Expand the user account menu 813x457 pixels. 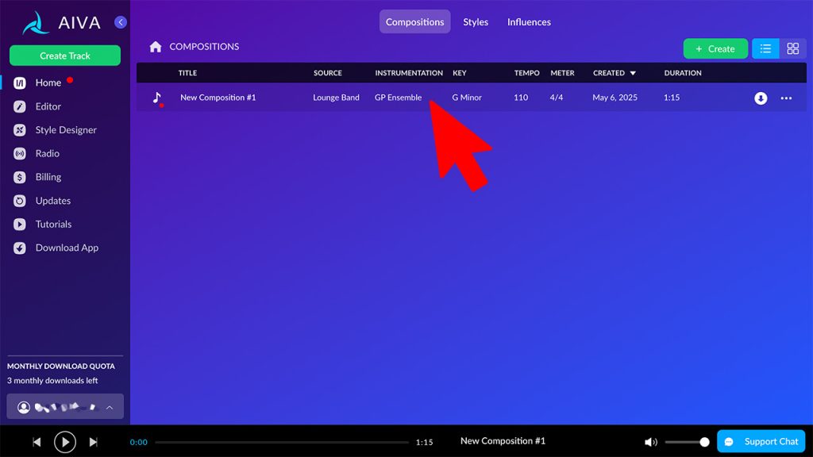(65, 407)
